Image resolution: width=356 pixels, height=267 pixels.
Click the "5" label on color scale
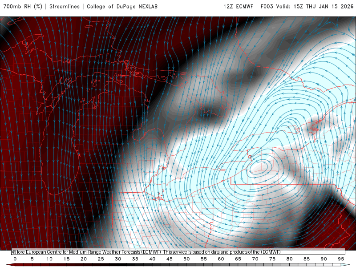(x=32, y=259)
